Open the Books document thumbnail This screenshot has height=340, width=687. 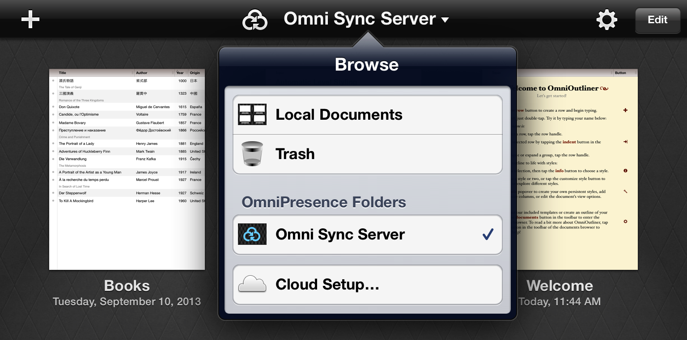pos(127,169)
